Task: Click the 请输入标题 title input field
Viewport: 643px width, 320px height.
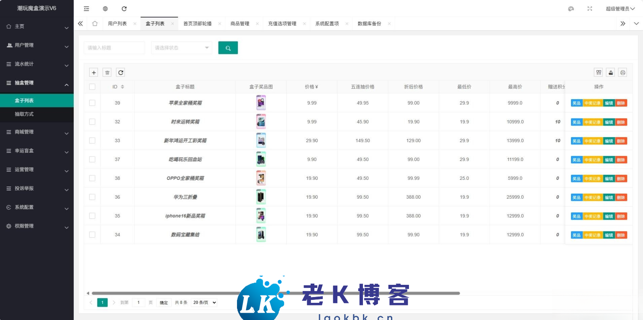Action: tap(114, 48)
